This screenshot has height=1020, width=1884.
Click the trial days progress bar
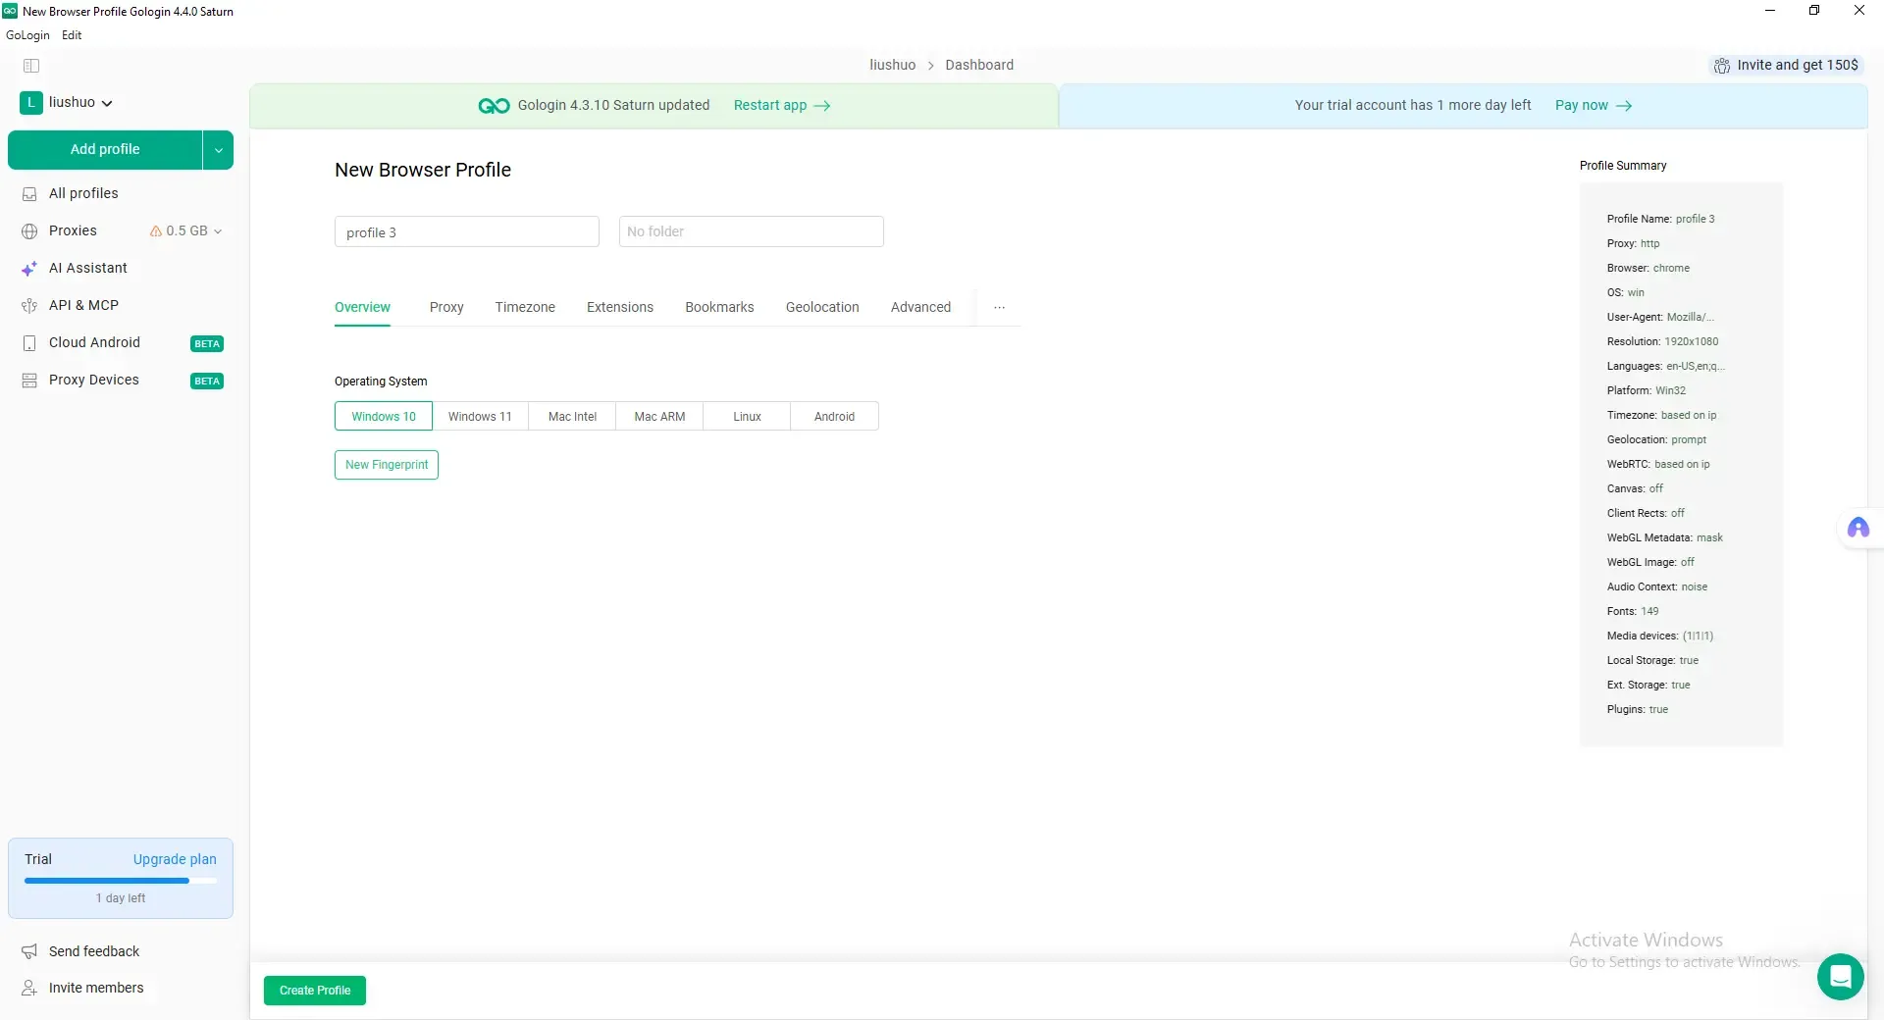tap(121, 881)
